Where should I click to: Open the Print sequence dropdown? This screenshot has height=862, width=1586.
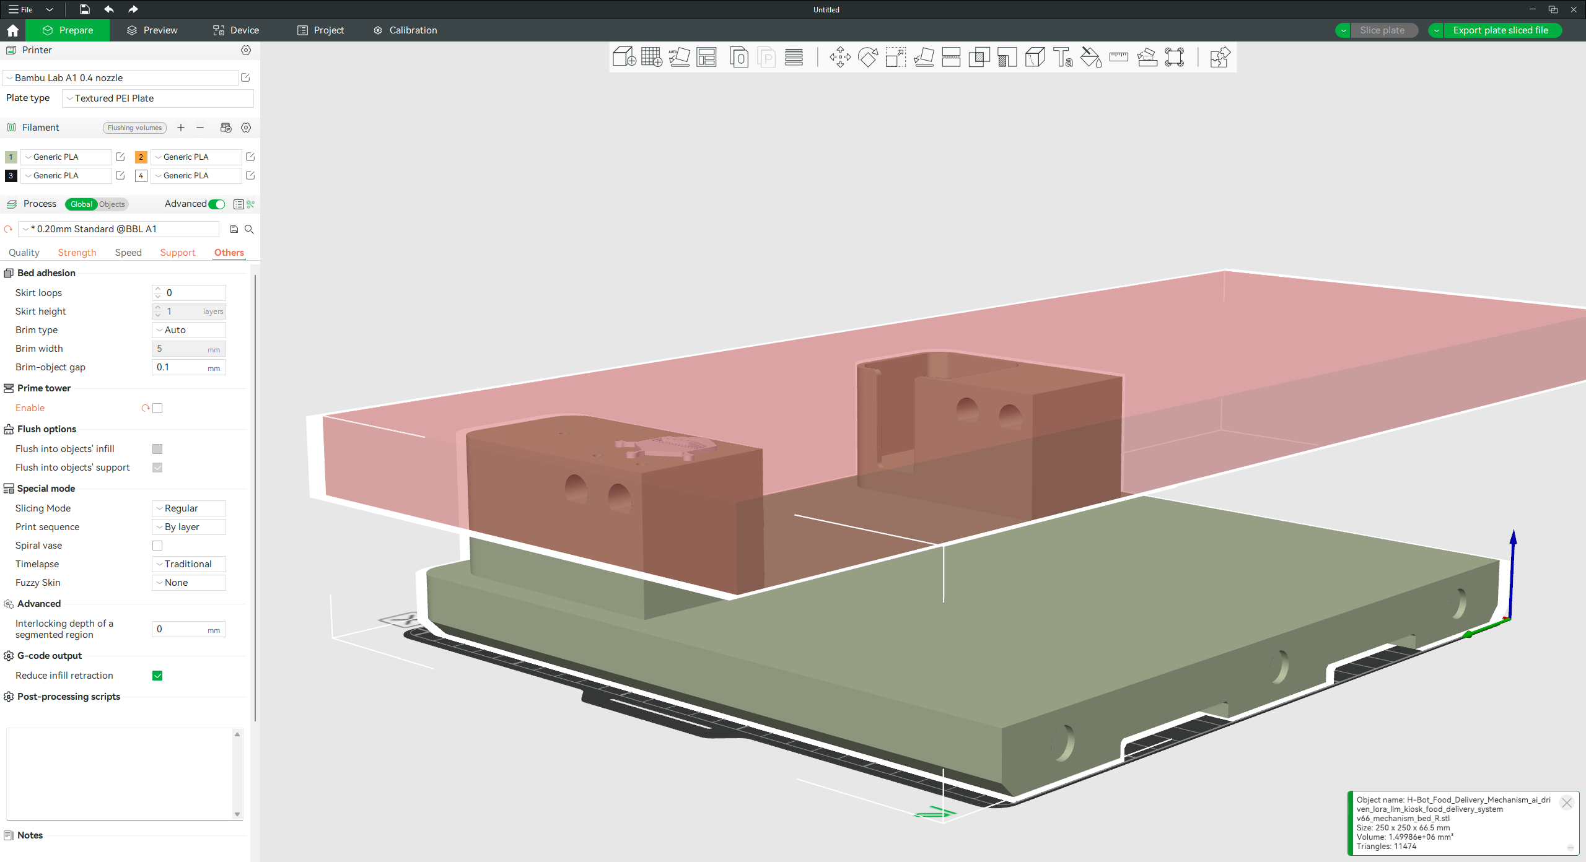(189, 527)
